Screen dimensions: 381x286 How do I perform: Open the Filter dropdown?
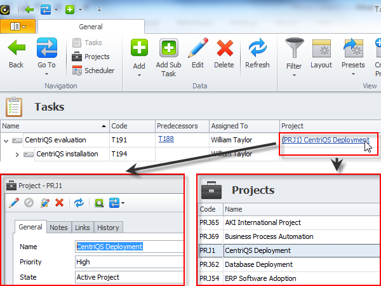[294, 75]
